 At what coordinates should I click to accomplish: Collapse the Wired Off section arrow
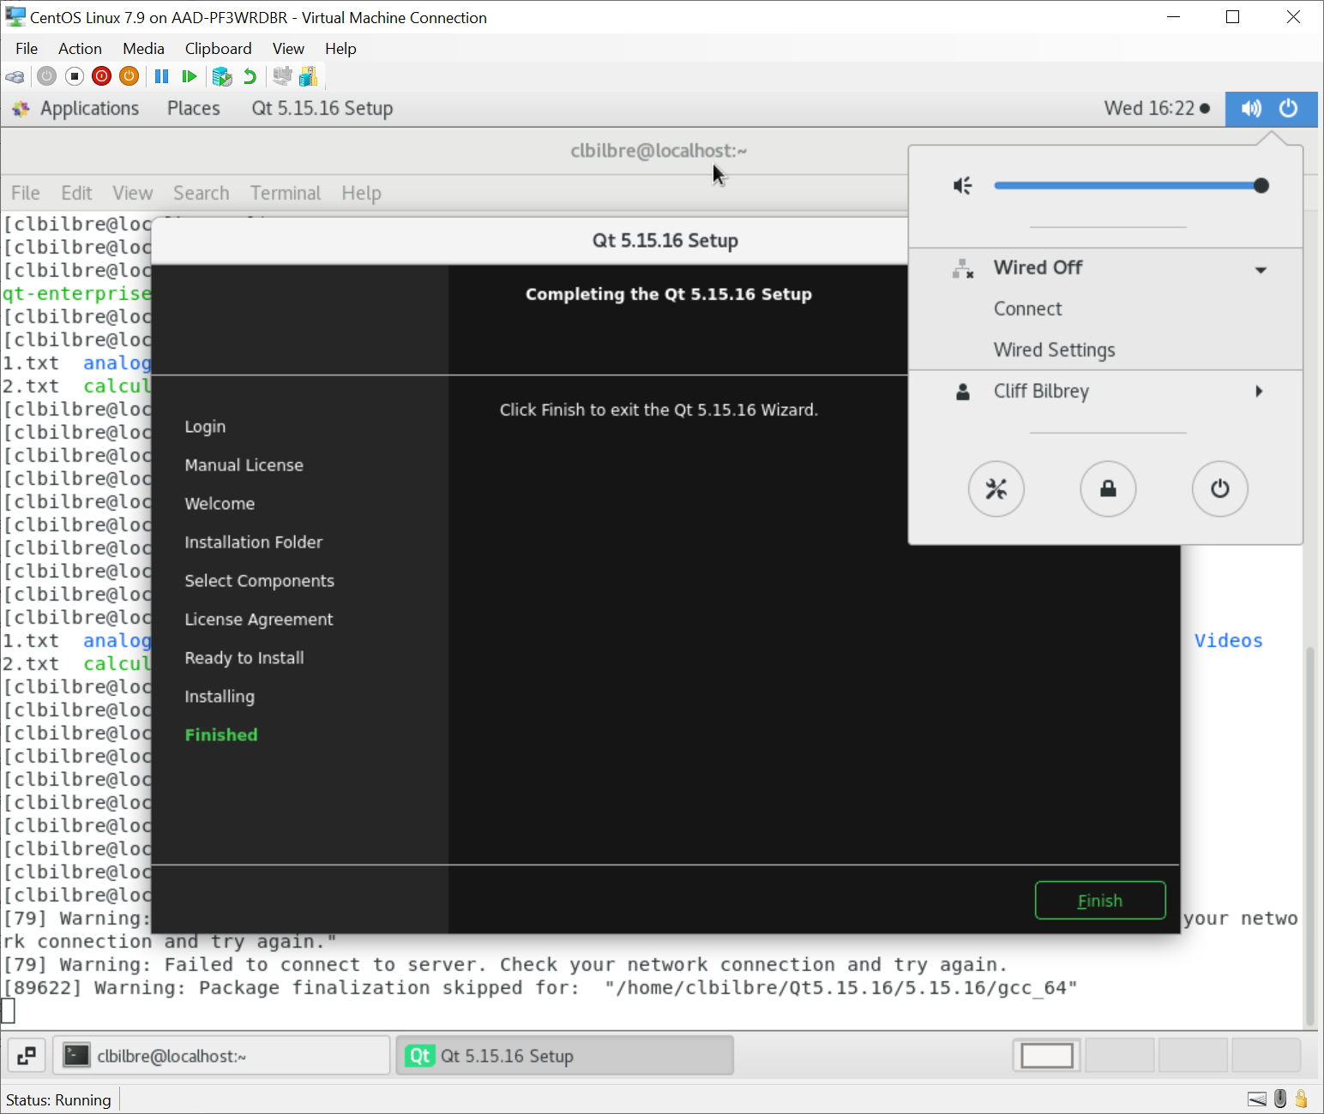click(x=1261, y=270)
